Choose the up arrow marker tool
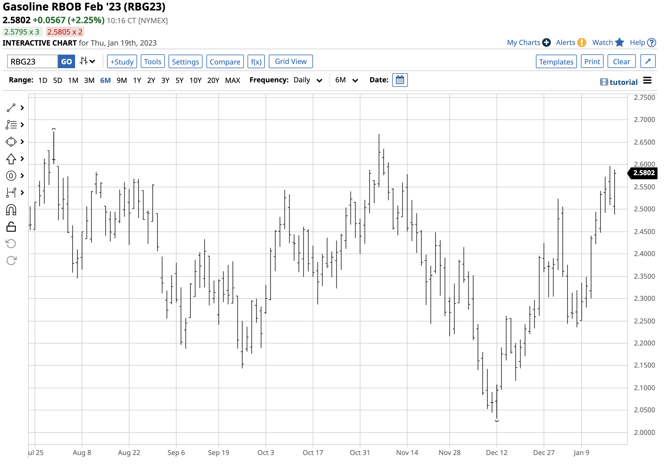This screenshot has width=669, height=472. pos(11,159)
